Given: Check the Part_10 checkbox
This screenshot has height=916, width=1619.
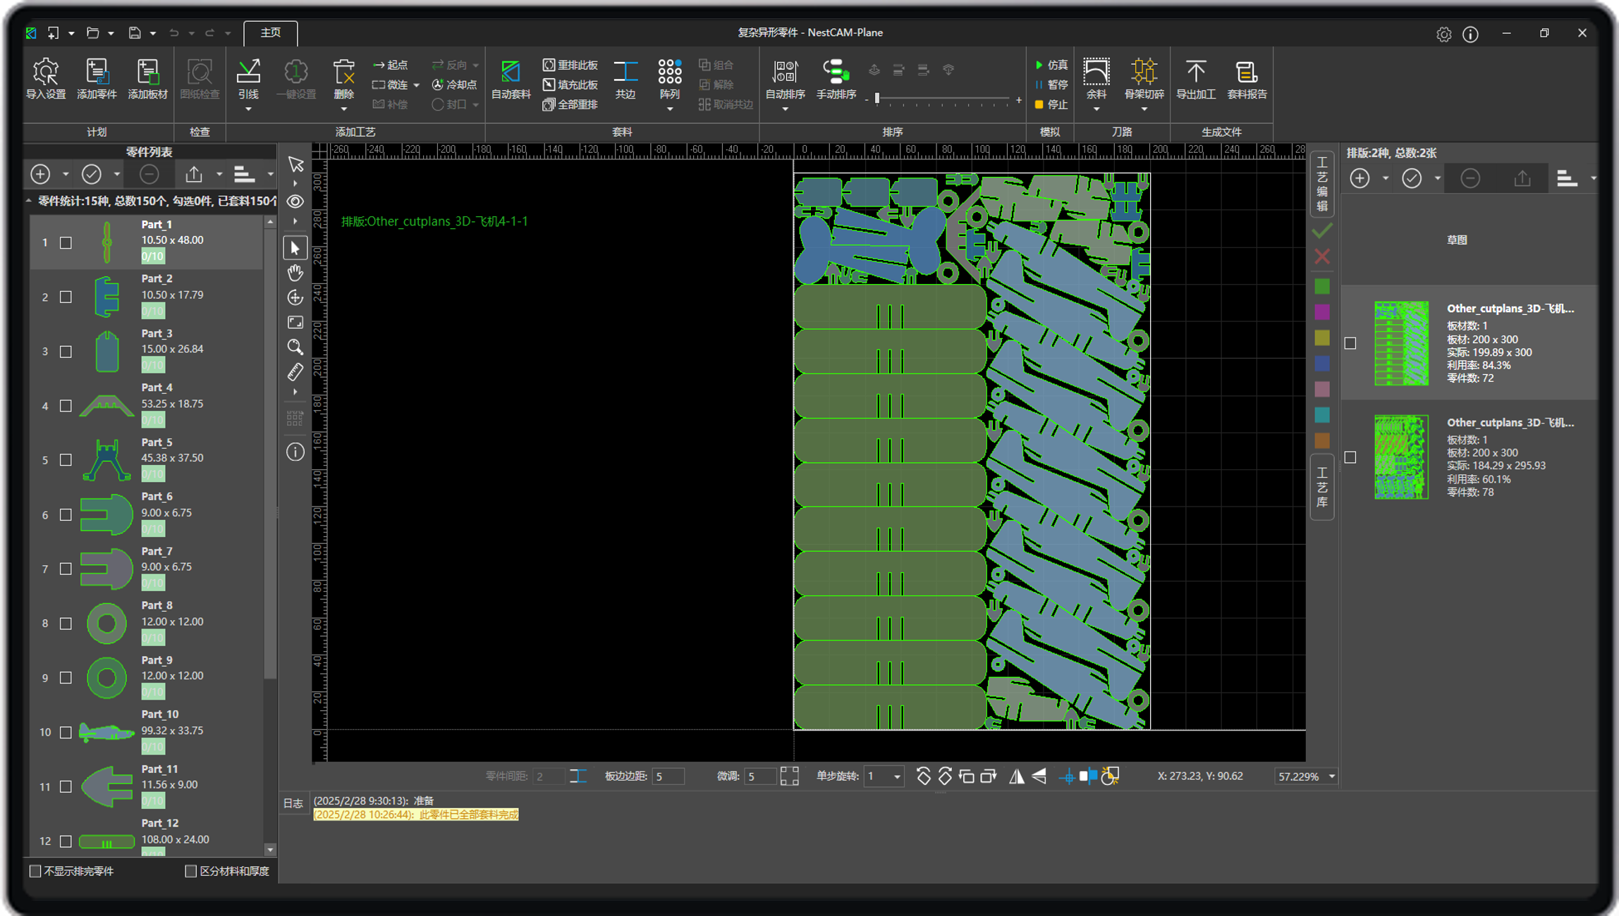Looking at the screenshot, I should (66, 732).
